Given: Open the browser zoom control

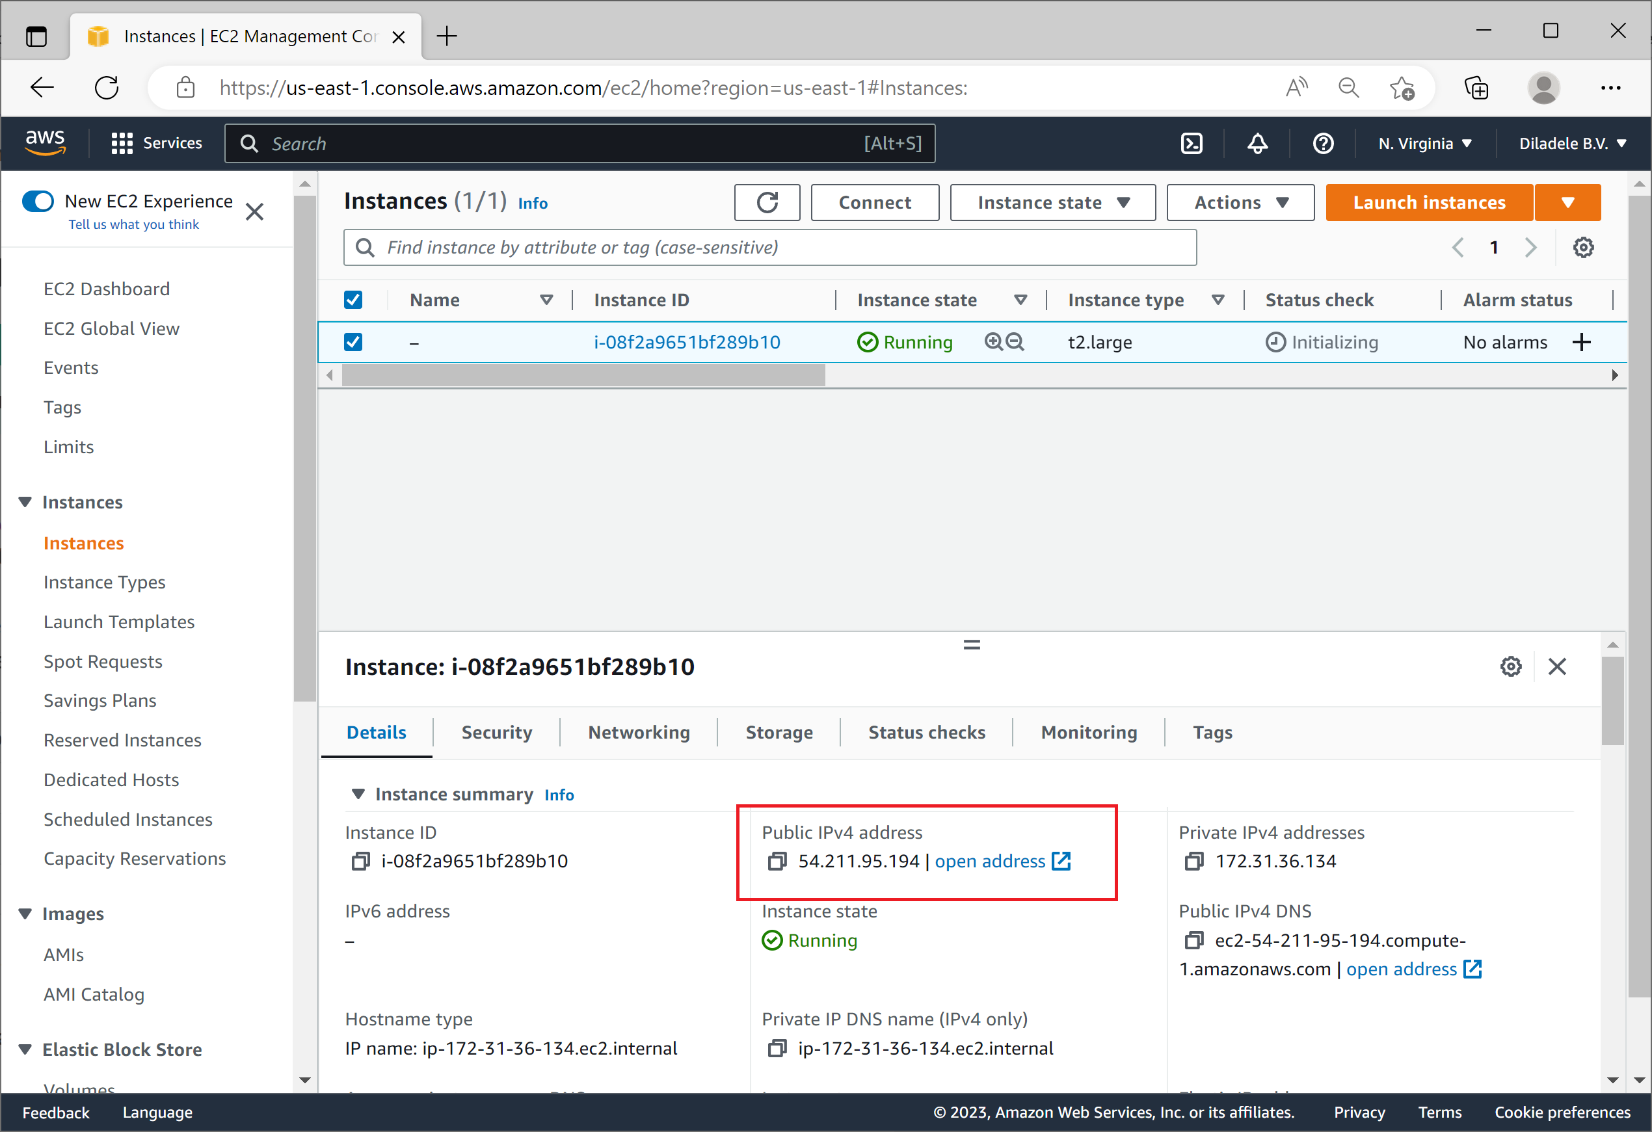Looking at the screenshot, I should point(1348,88).
